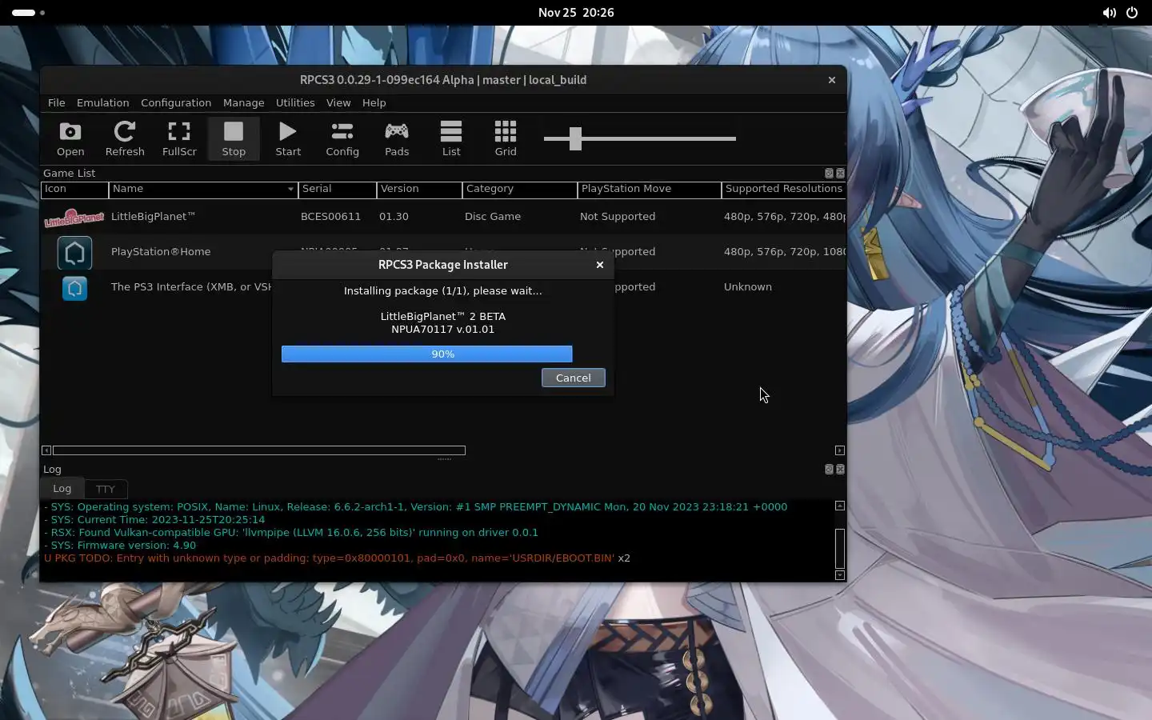Viewport: 1152px width, 720px height.
Task: Sort by PlayStation Move column header
Action: (650, 190)
